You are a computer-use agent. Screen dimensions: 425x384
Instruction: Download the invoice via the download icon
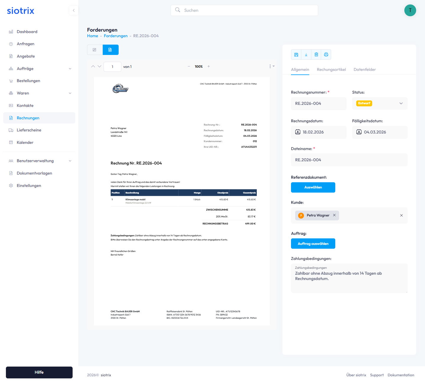[x=306, y=55]
